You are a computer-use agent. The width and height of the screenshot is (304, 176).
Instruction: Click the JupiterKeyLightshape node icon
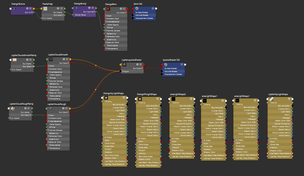tap(271, 99)
